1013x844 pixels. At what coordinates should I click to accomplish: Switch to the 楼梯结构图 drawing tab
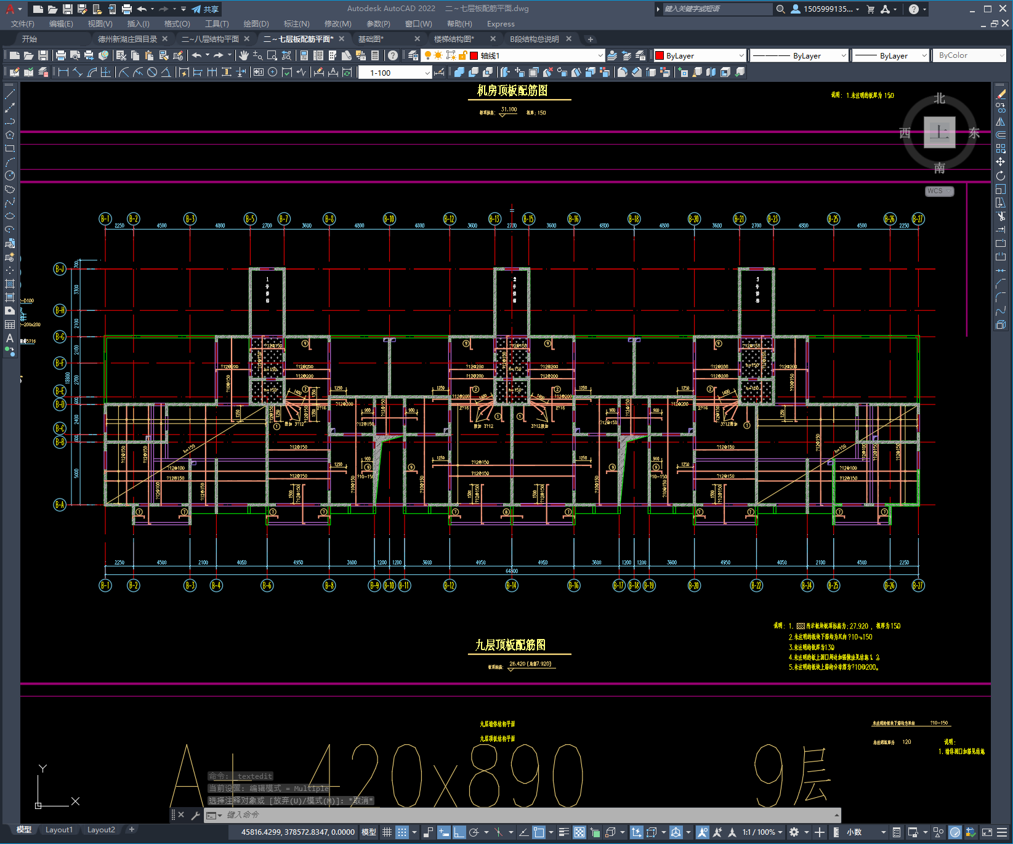454,39
